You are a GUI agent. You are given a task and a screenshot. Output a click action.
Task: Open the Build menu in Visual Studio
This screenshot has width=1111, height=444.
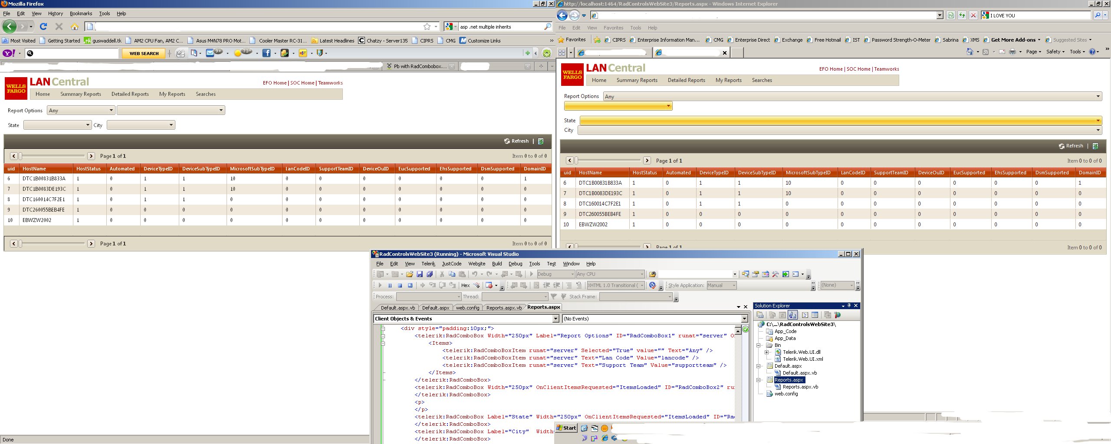pyautogui.click(x=497, y=264)
